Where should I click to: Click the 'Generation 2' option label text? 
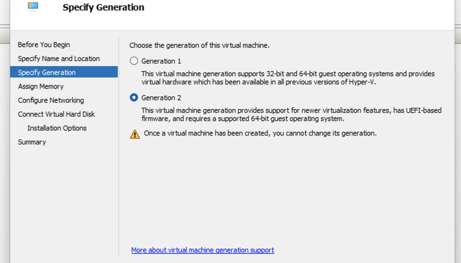click(x=161, y=98)
